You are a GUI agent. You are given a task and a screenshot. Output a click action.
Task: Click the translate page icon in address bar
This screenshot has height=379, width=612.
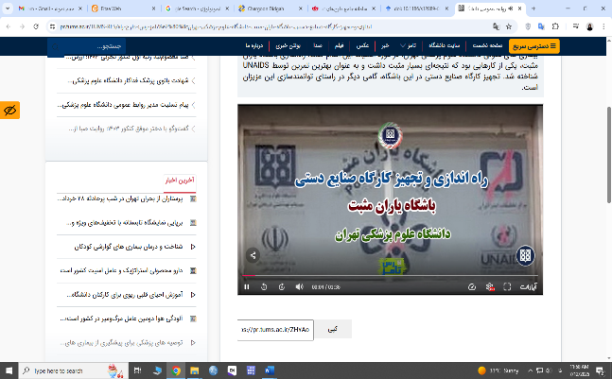pyautogui.click(x=496, y=26)
